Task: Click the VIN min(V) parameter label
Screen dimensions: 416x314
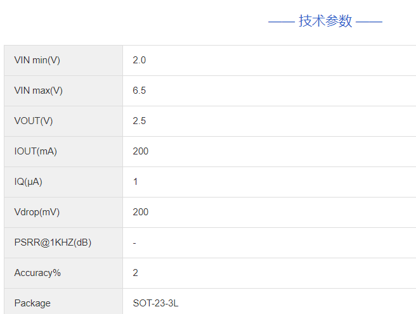Action: 37,60
